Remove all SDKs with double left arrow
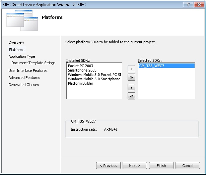206x175 pixels. coord(131,96)
